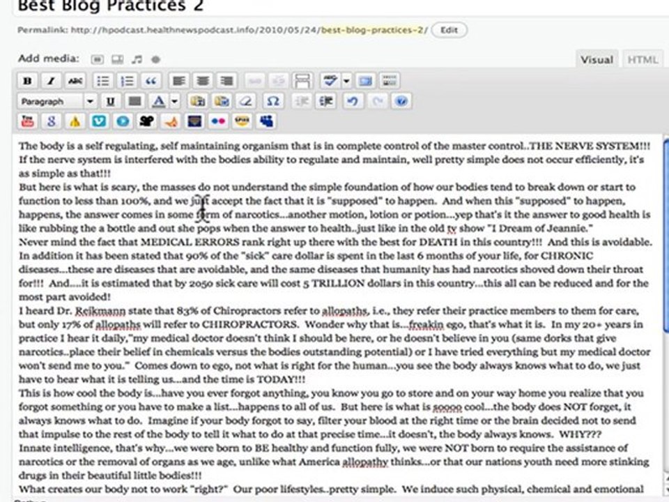
Task: Embed a YouTube video
Action: (27, 121)
